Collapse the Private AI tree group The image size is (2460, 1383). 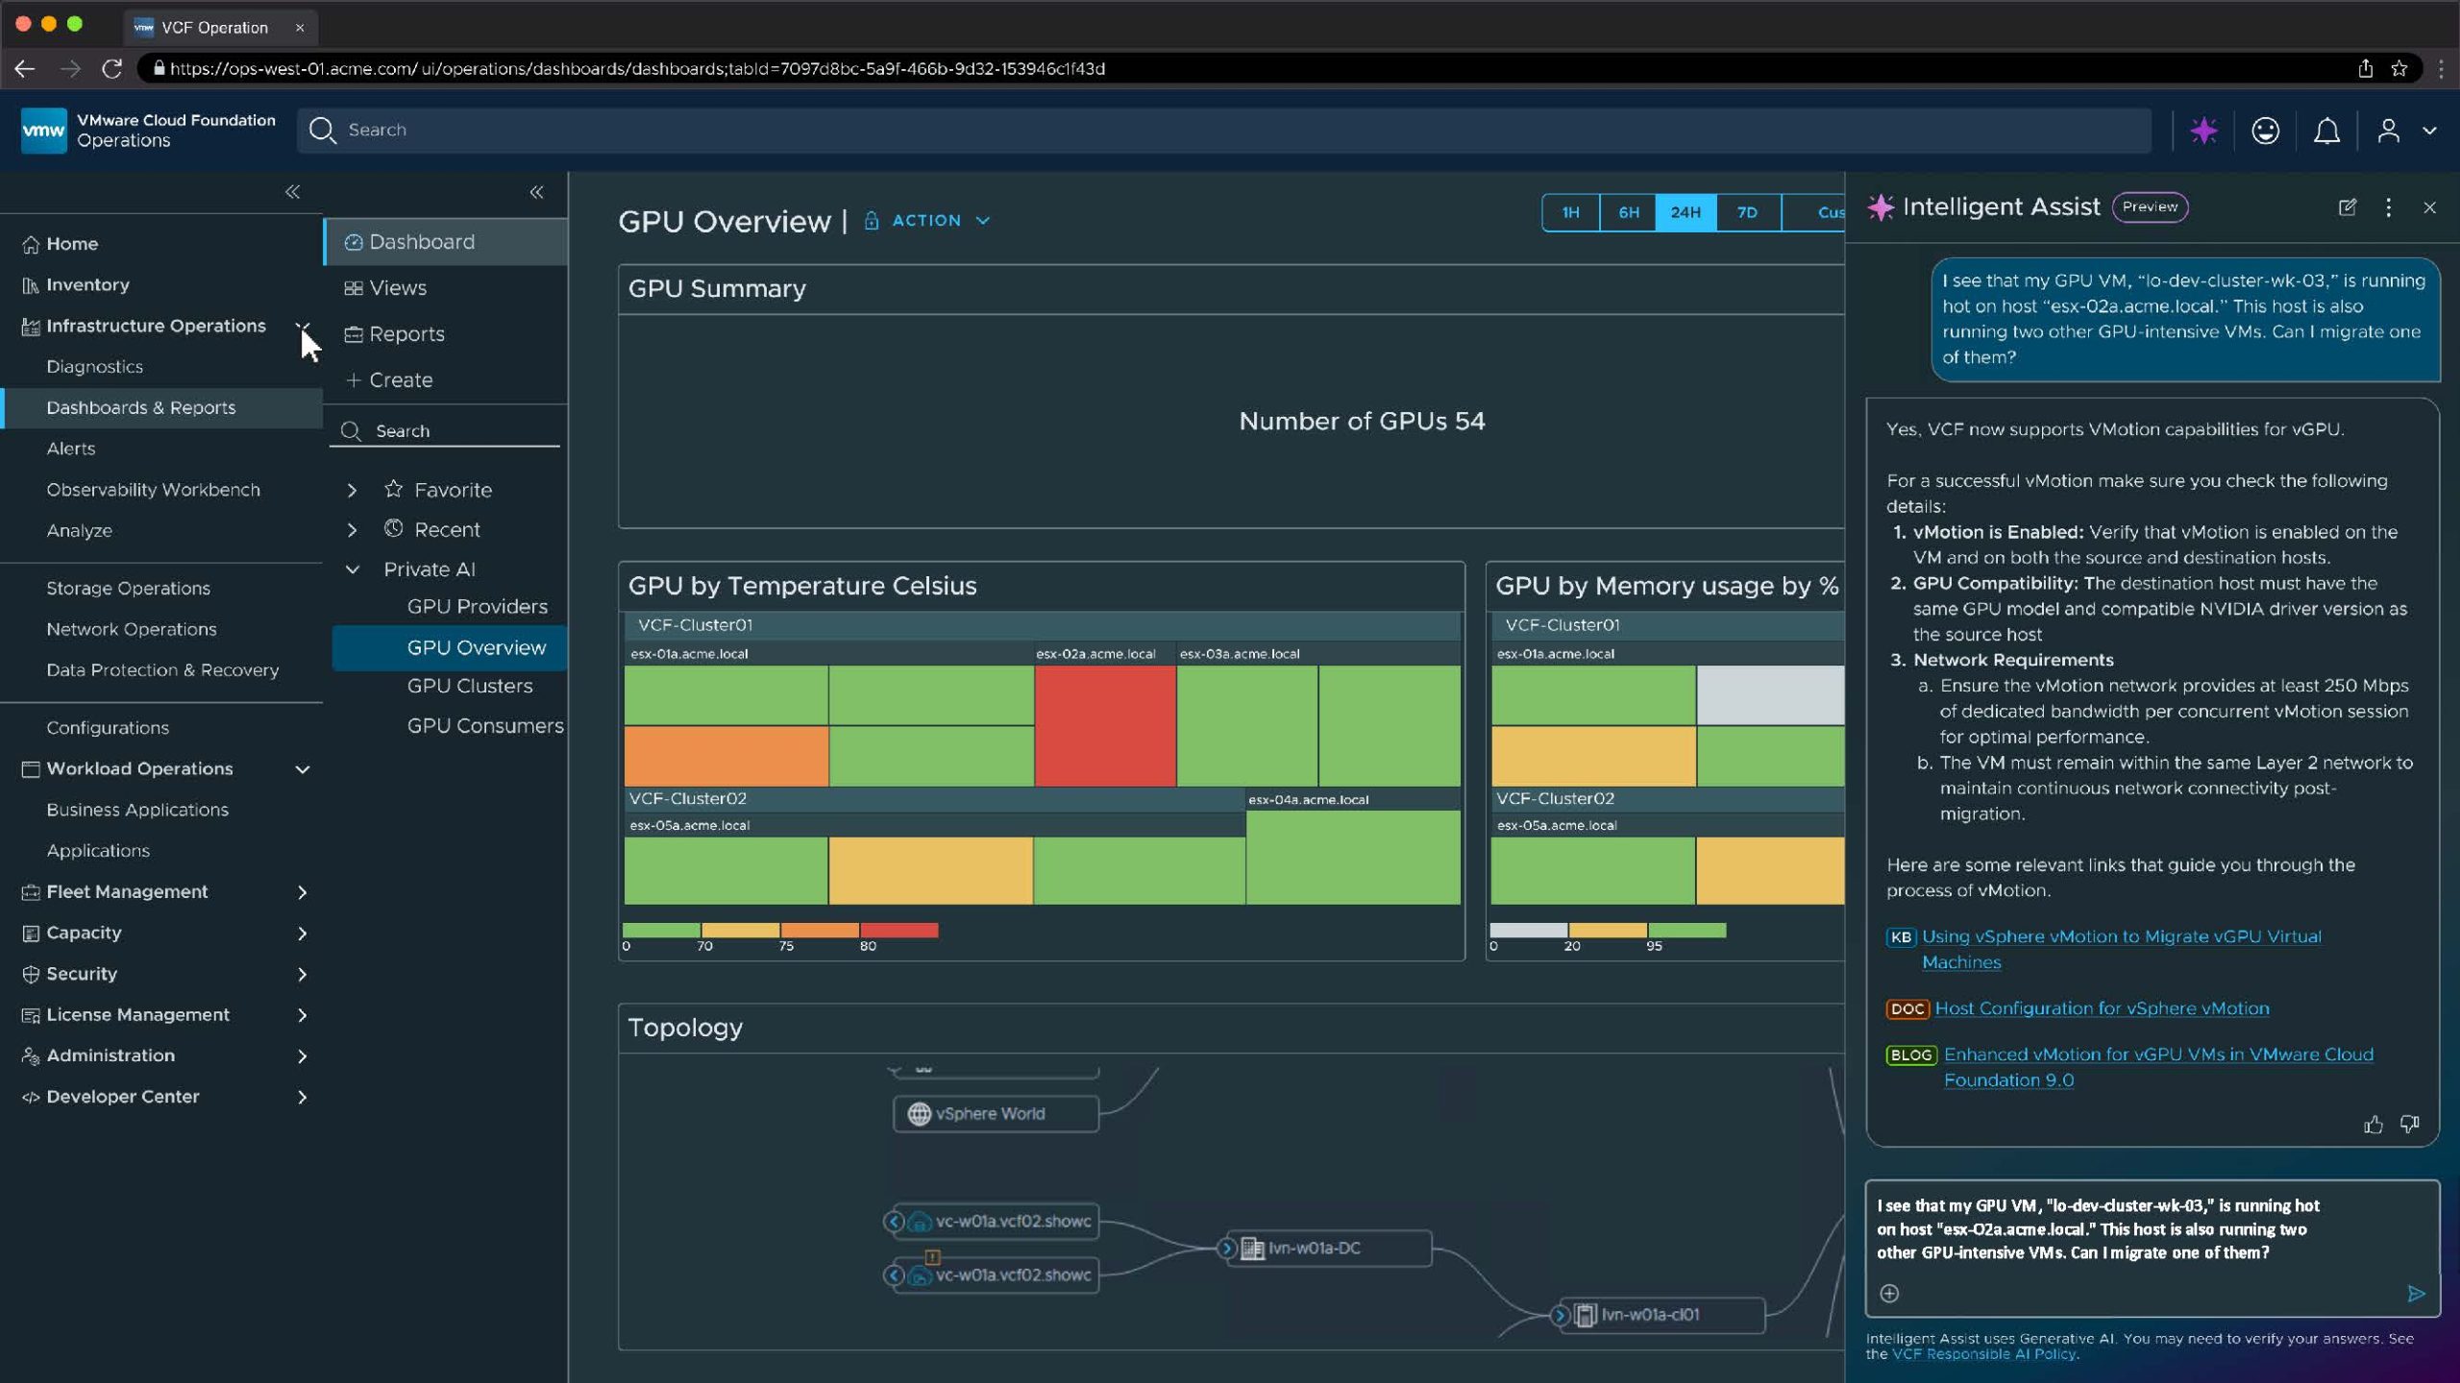pos(352,570)
